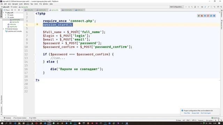Open in Chrome browser icon in editor
The width and height of the screenshot is (223, 125).
pyautogui.click(x=199, y=16)
